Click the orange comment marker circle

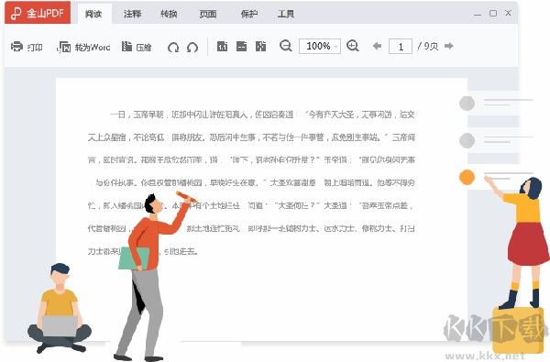(x=467, y=177)
